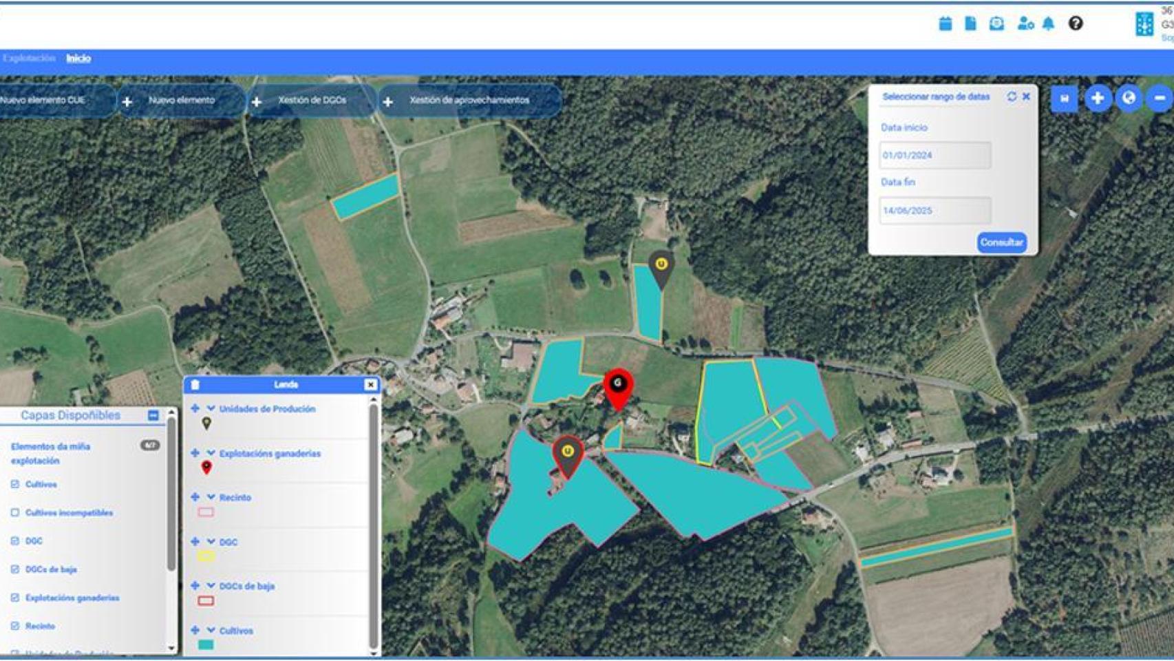Click the trash icon in Lenda panel
Image resolution: width=1174 pixels, height=661 pixels.
pyautogui.click(x=195, y=385)
